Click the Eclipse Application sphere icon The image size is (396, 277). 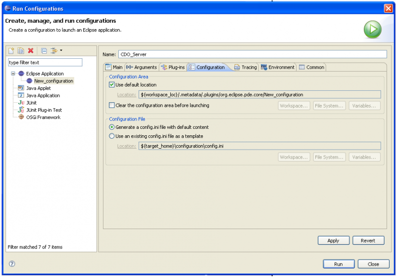click(x=21, y=74)
